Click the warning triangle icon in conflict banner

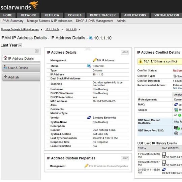(x=141, y=61)
